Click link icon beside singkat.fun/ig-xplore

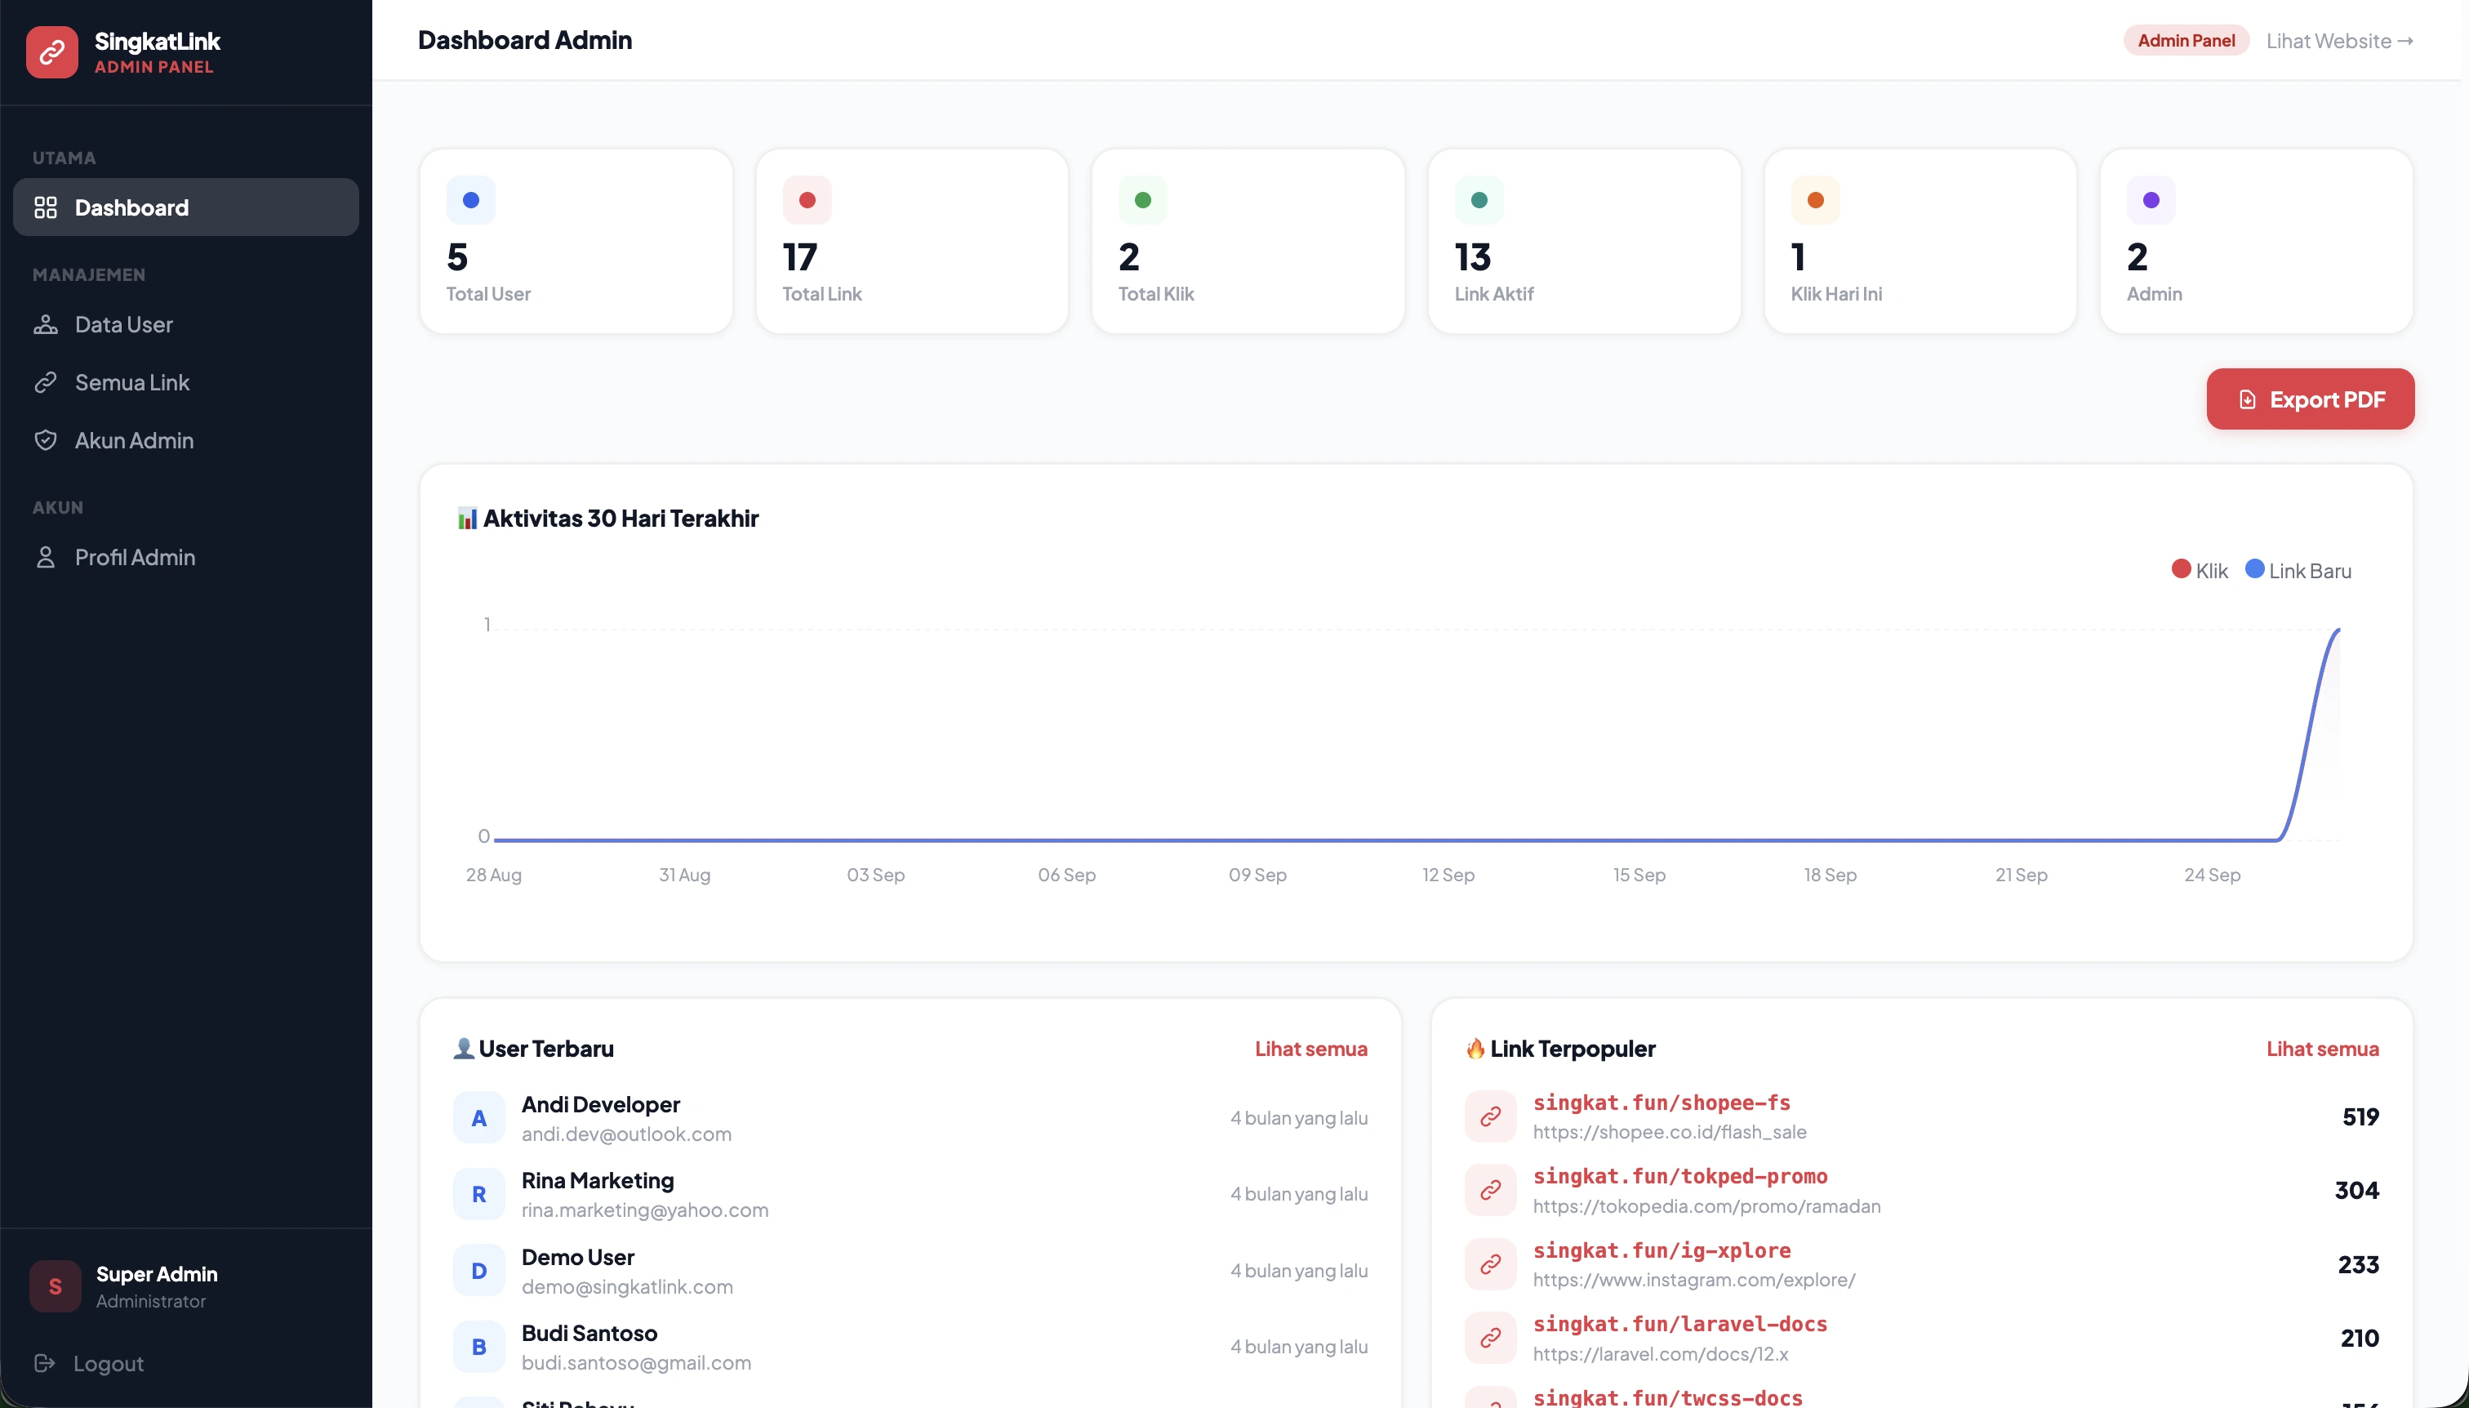(x=1490, y=1264)
